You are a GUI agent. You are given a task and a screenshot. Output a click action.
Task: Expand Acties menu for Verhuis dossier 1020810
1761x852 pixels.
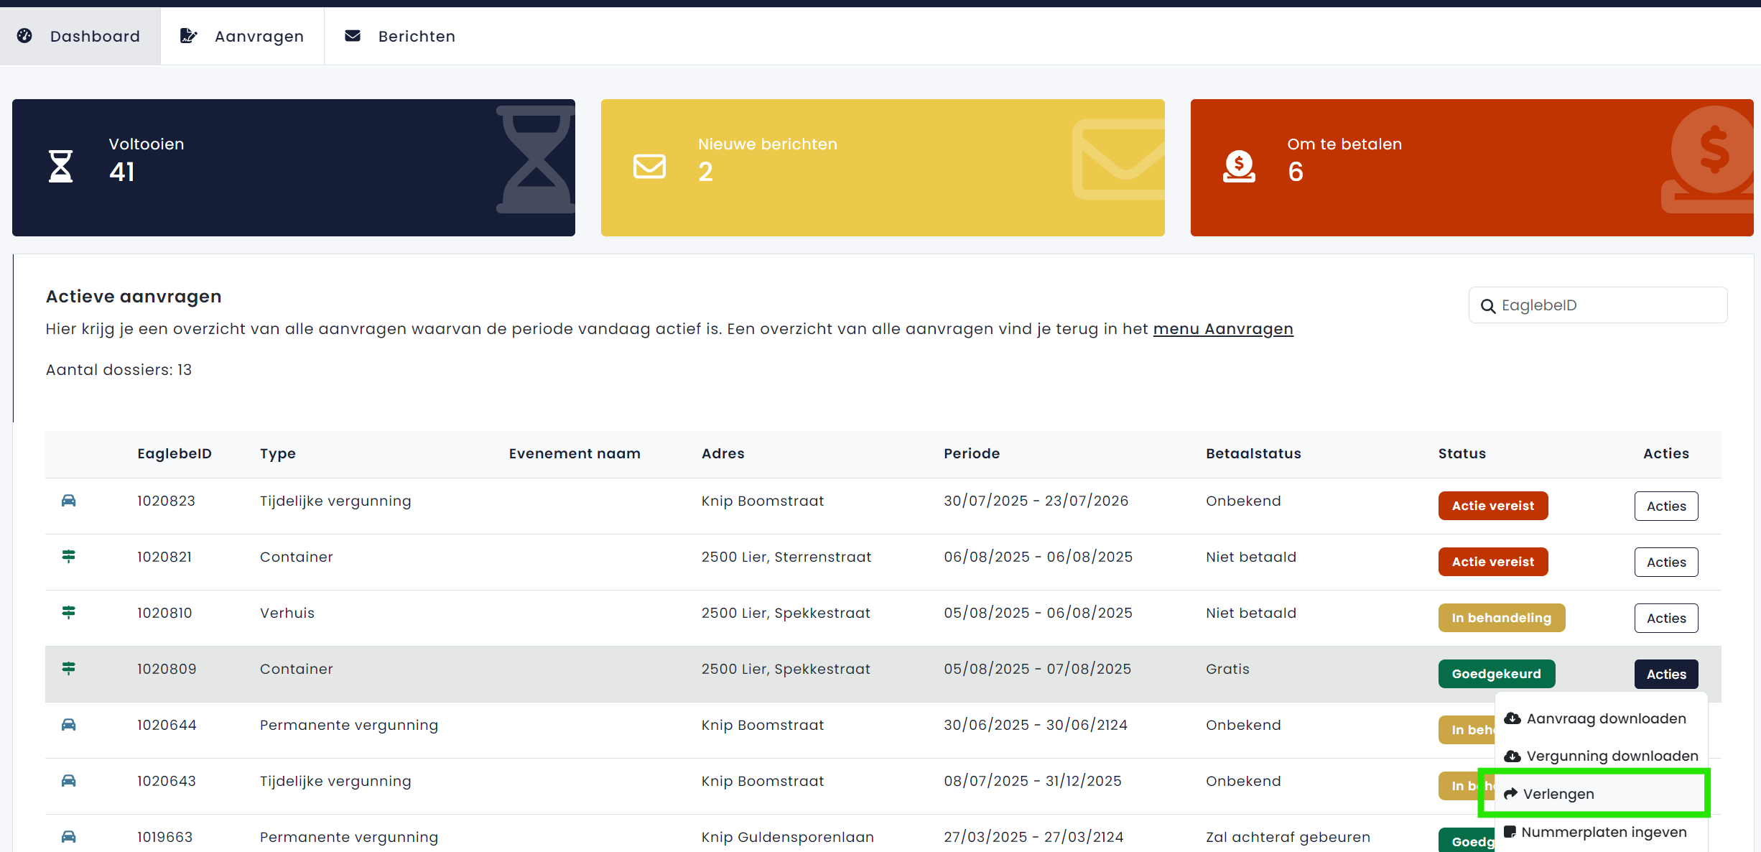(1665, 618)
